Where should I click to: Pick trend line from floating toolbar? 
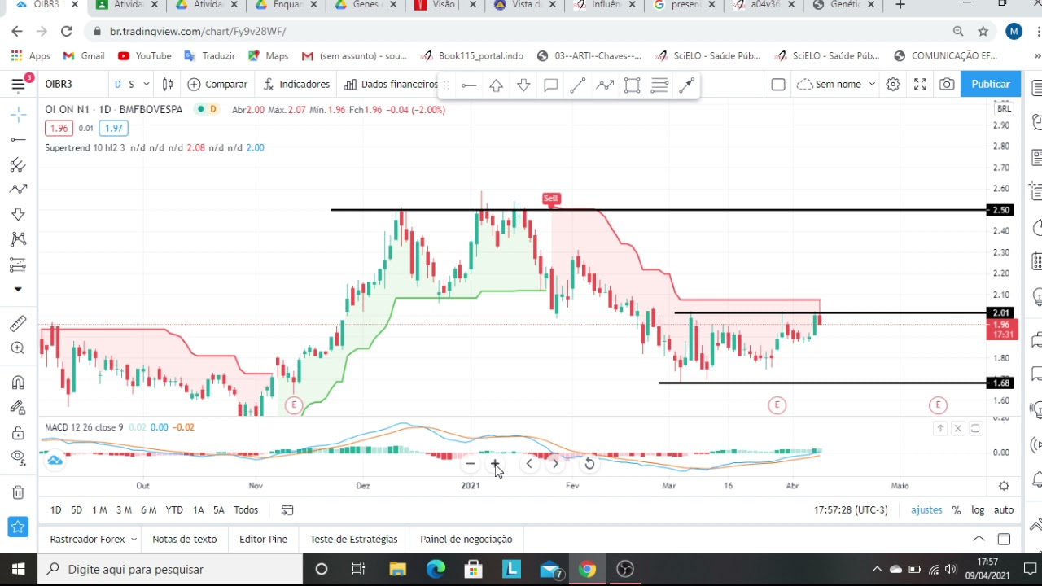(578, 85)
